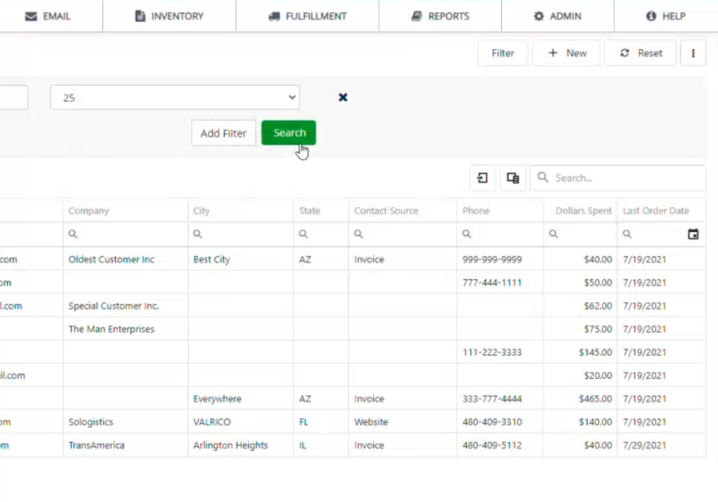The image size is (718, 502).
Task: Open the Reports menu tab
Action: (440, 16)
